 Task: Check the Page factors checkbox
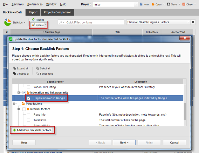[x=19, y=104]
